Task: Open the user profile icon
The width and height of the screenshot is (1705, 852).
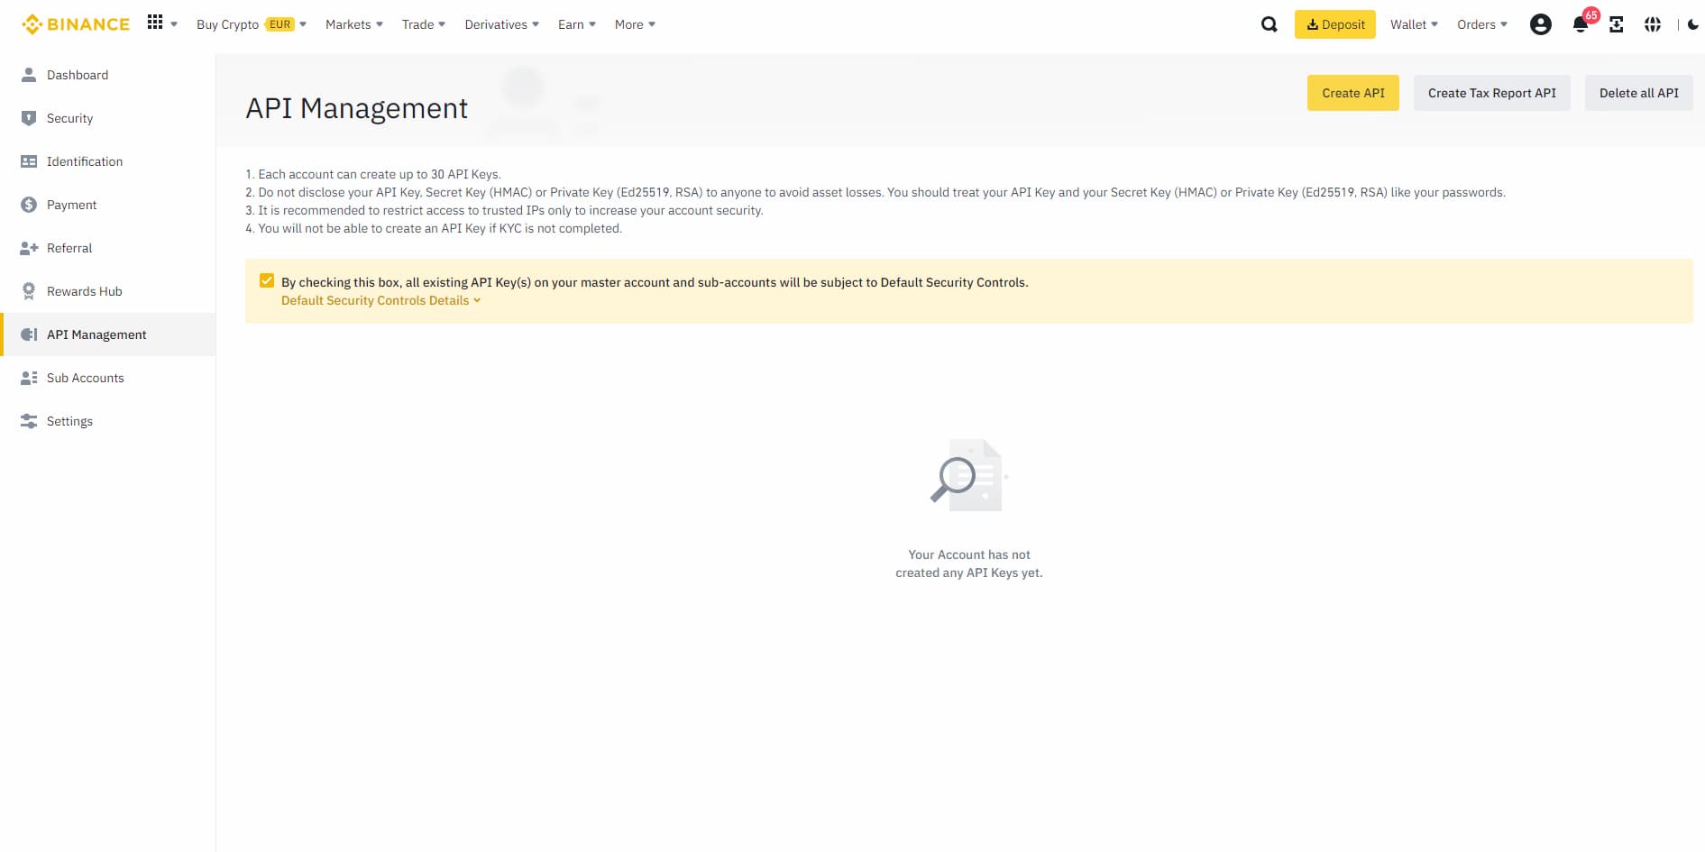Action: point(1541,24)
